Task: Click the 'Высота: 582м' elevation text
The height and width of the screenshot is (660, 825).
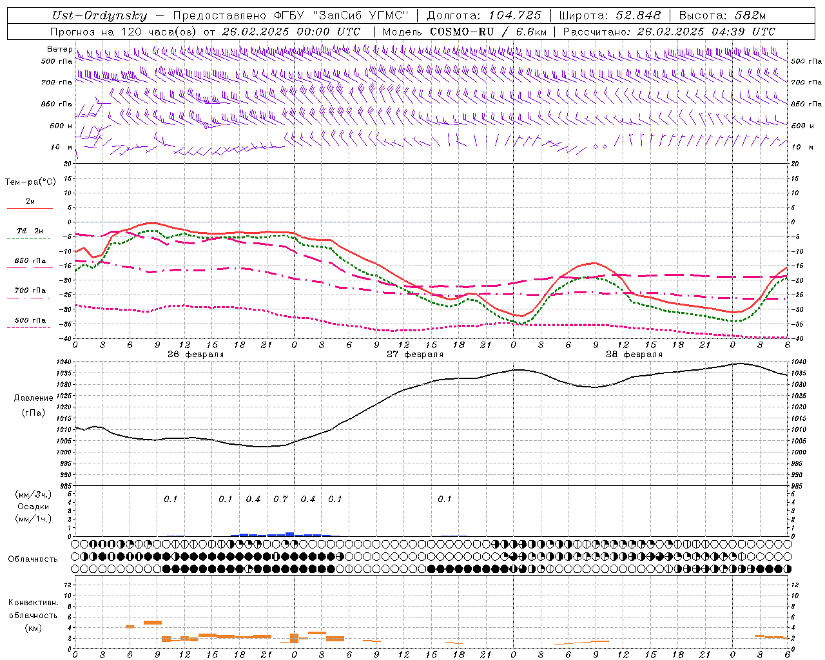Action: point(723,15)
